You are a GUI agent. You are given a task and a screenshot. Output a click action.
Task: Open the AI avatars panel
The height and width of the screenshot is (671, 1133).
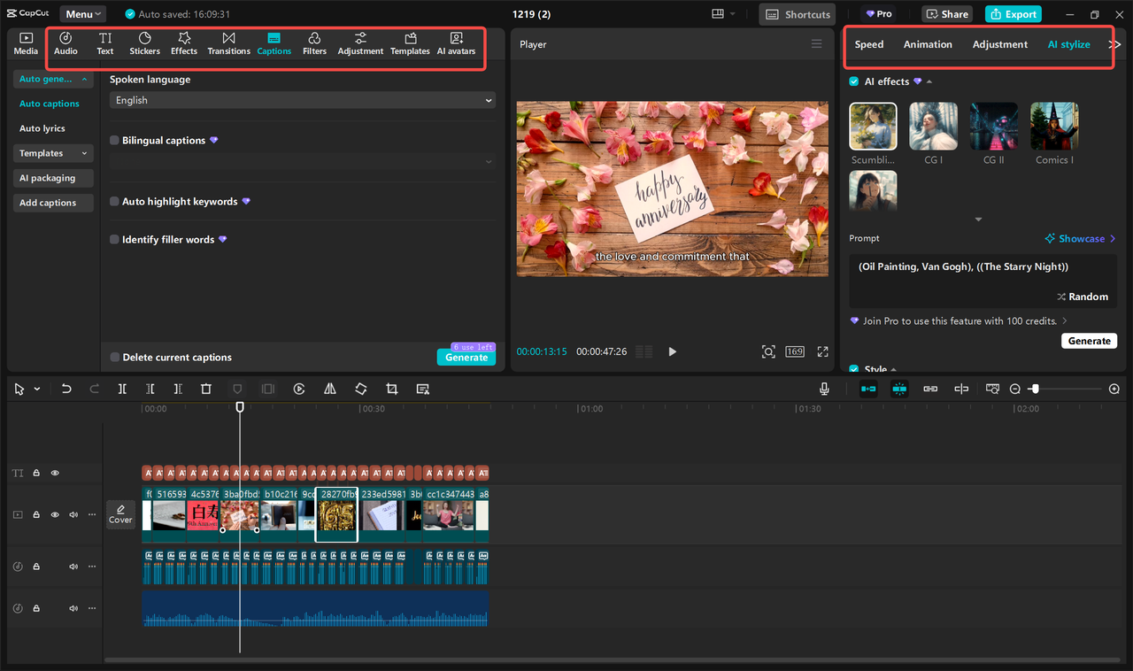point(457,42)
